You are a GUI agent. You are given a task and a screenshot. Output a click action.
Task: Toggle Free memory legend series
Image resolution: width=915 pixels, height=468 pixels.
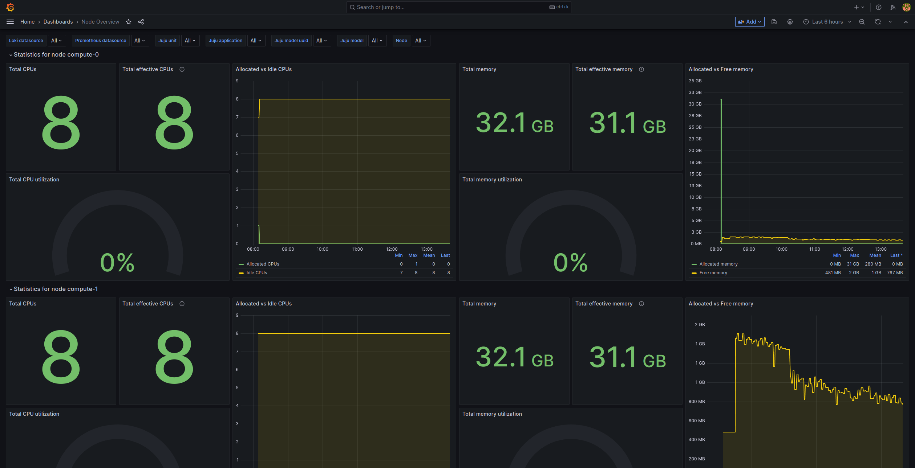tap(713, 273)
